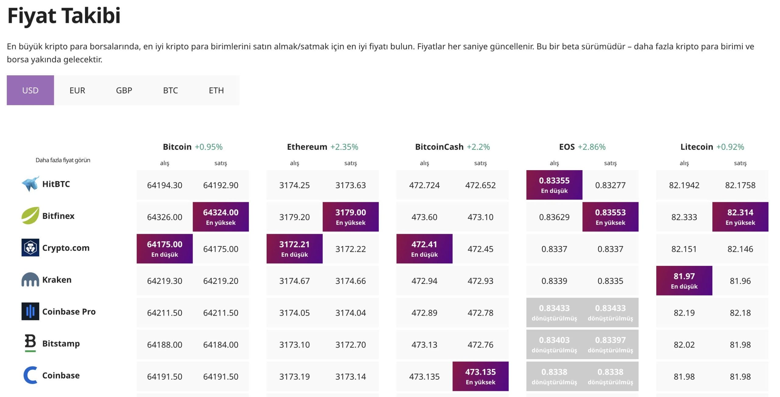Switch to the ETH currency tab

(216, 90)
